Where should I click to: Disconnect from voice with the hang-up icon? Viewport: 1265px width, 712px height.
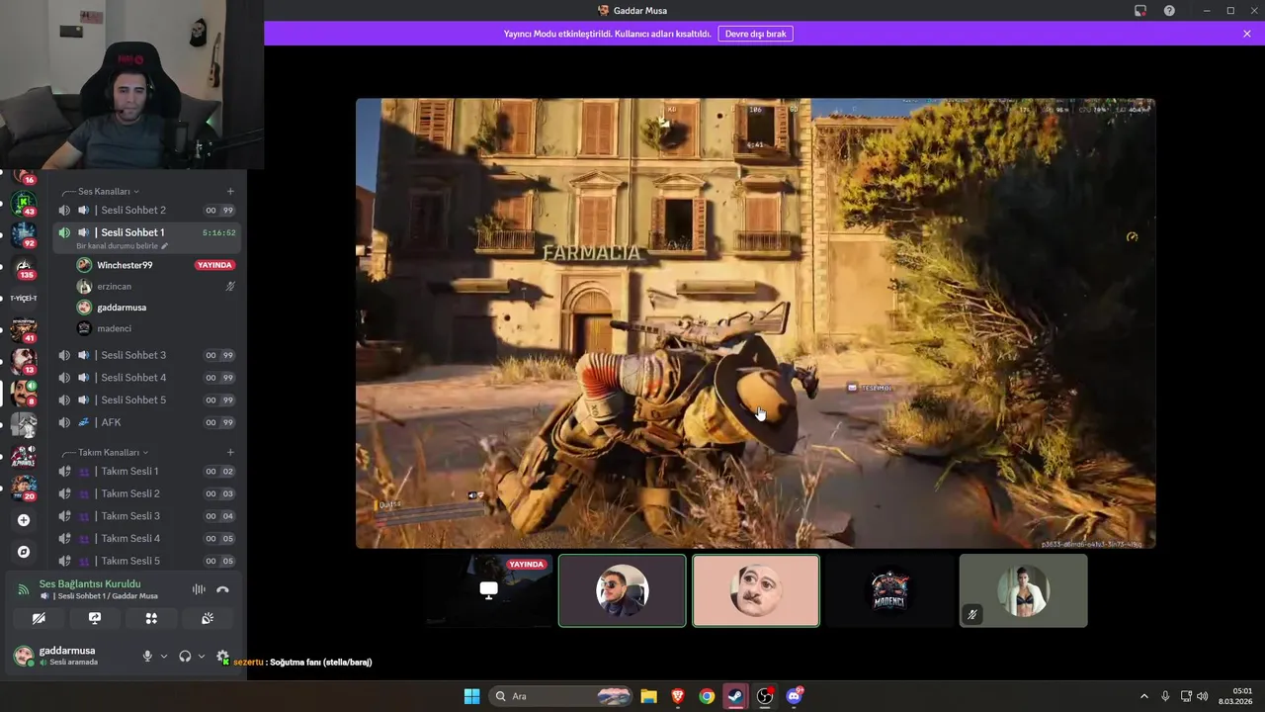coord(222,589)
